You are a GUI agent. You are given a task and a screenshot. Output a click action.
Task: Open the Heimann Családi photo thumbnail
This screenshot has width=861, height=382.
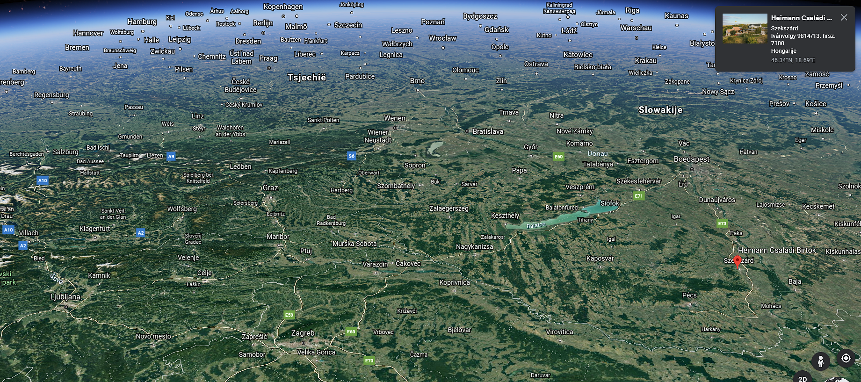745,29
